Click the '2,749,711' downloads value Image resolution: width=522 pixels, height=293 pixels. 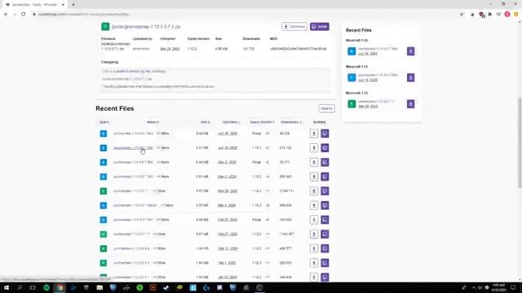click(286, 191)
